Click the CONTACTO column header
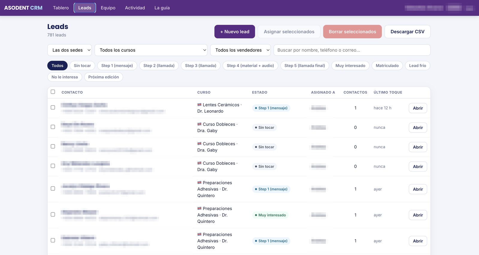This screenshot has width=479, height=255. pos(72,92)
